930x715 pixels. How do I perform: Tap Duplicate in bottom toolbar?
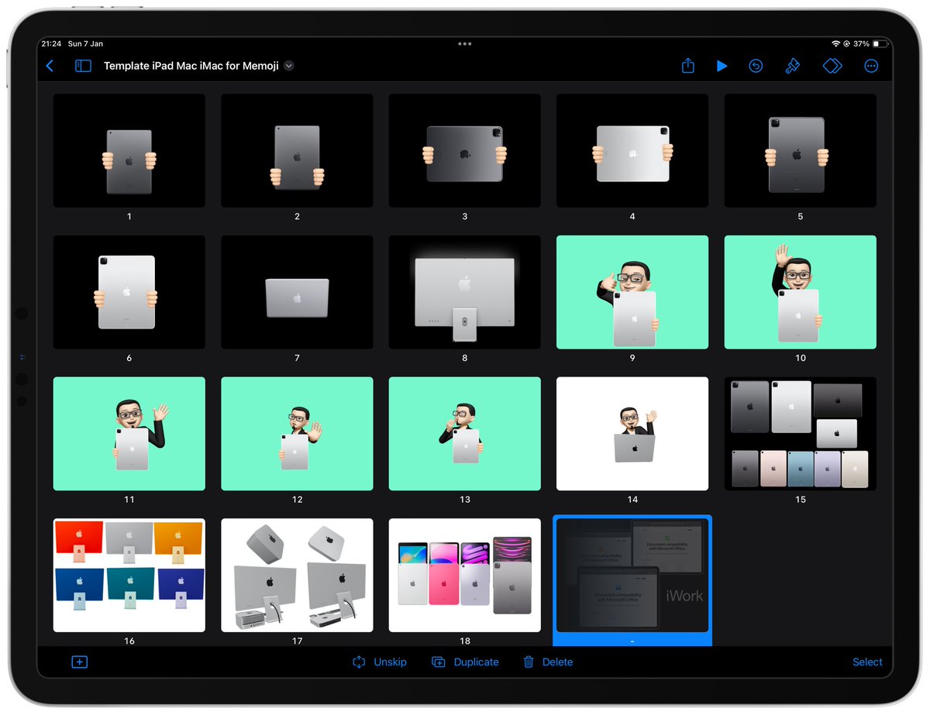click(x=465, y=662)
